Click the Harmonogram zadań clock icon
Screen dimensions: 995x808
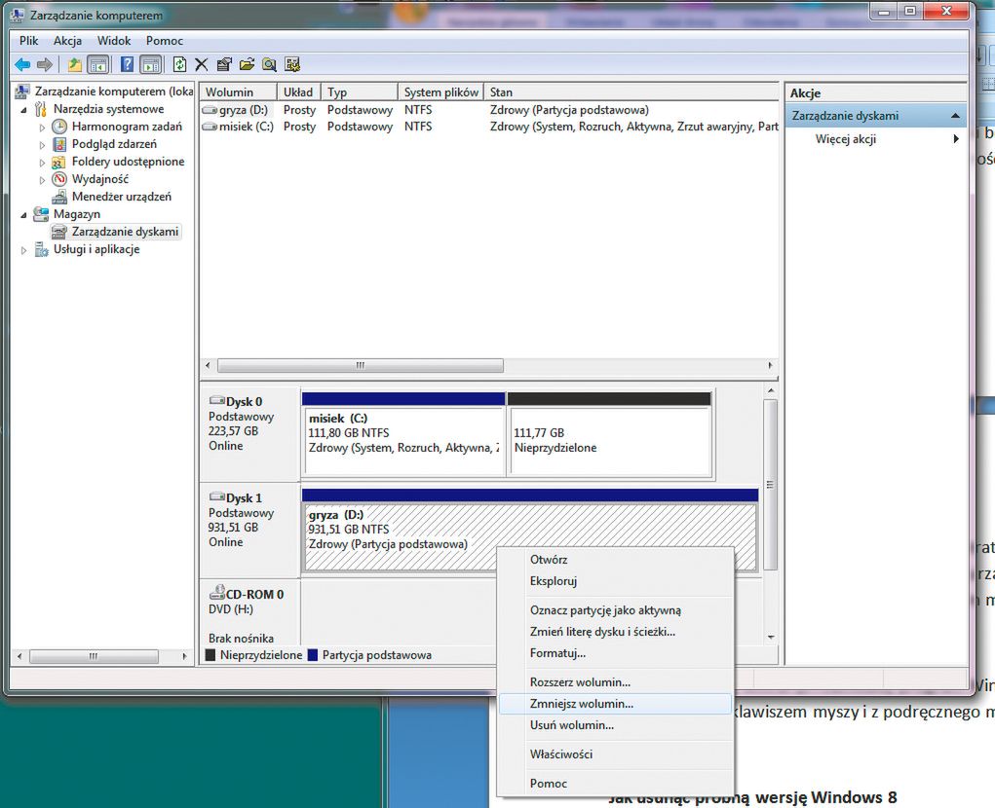click(59, 127)
